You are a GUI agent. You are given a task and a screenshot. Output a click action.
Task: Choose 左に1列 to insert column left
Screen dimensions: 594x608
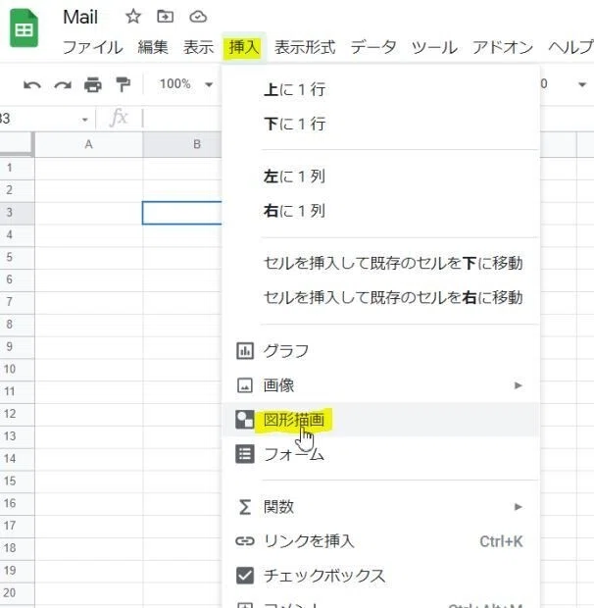pos(381,177)
